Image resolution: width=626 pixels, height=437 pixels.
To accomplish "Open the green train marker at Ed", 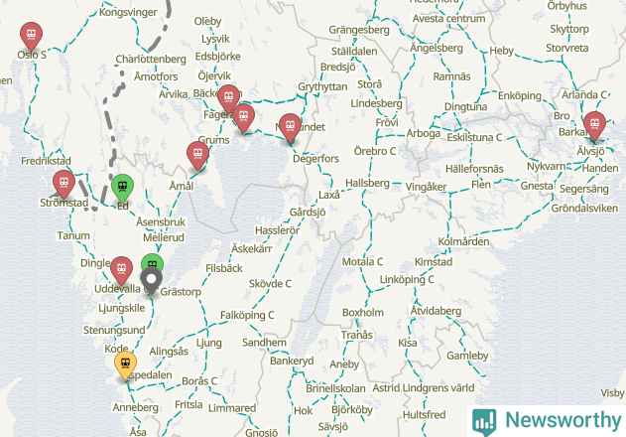I will tap(123, 188).
